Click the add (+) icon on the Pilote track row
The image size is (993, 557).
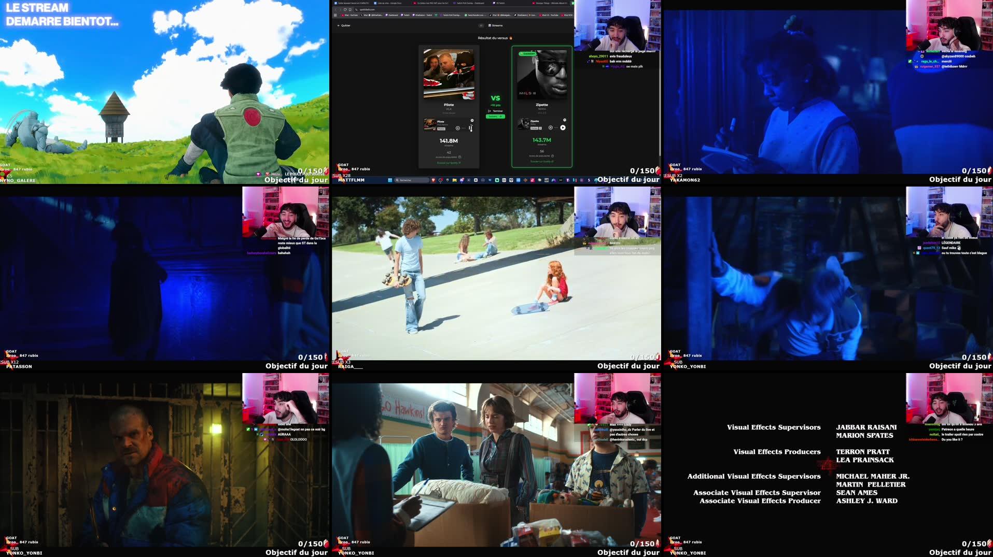[457, 128]
